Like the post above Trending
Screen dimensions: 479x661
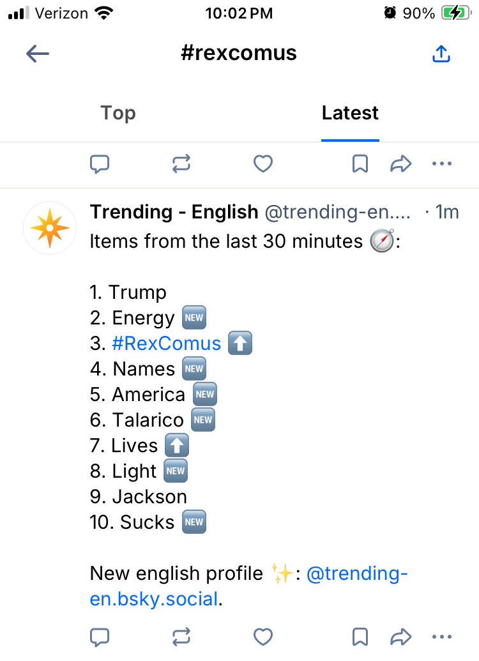point(263,165)
